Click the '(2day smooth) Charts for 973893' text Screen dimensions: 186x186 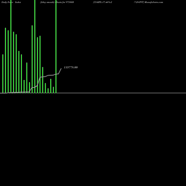point(57,2)
